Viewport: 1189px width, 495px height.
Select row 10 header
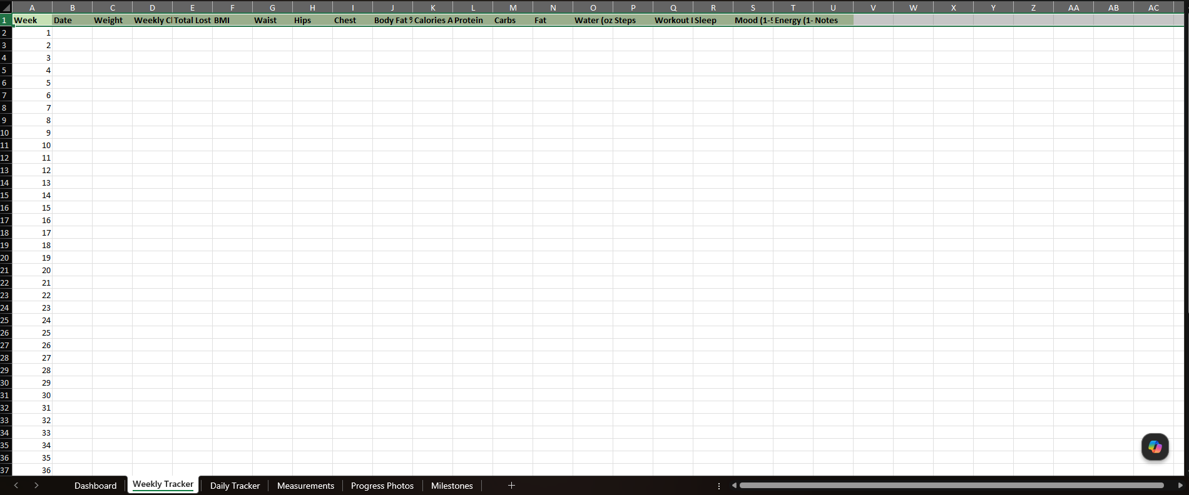(x=6, y=132)
